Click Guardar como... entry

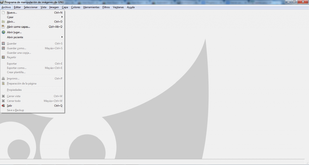coord(32,48)
